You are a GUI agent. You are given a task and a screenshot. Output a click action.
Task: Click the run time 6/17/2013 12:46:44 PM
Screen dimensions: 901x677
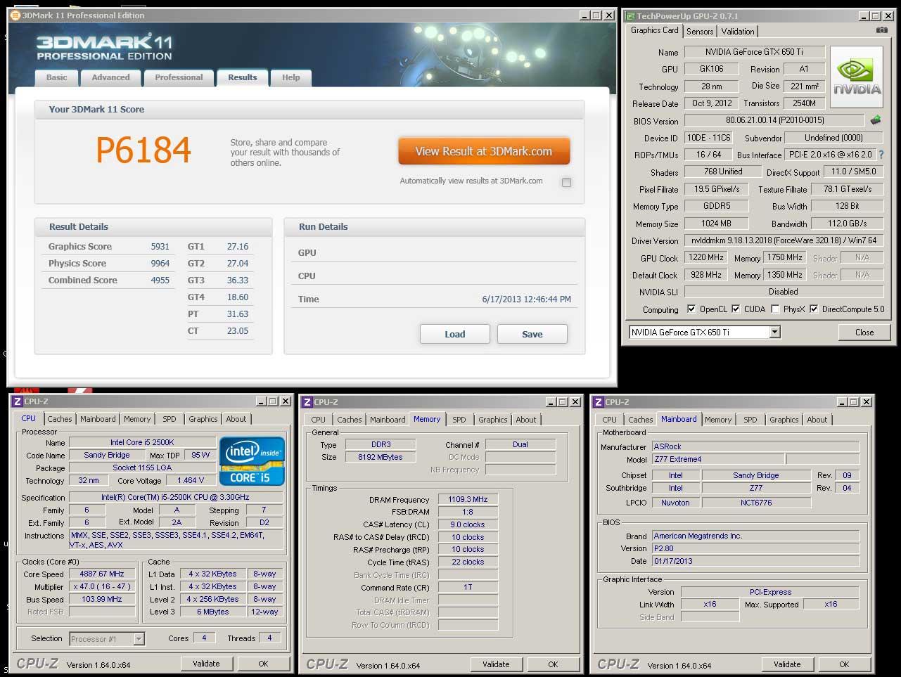coord(527,299)
